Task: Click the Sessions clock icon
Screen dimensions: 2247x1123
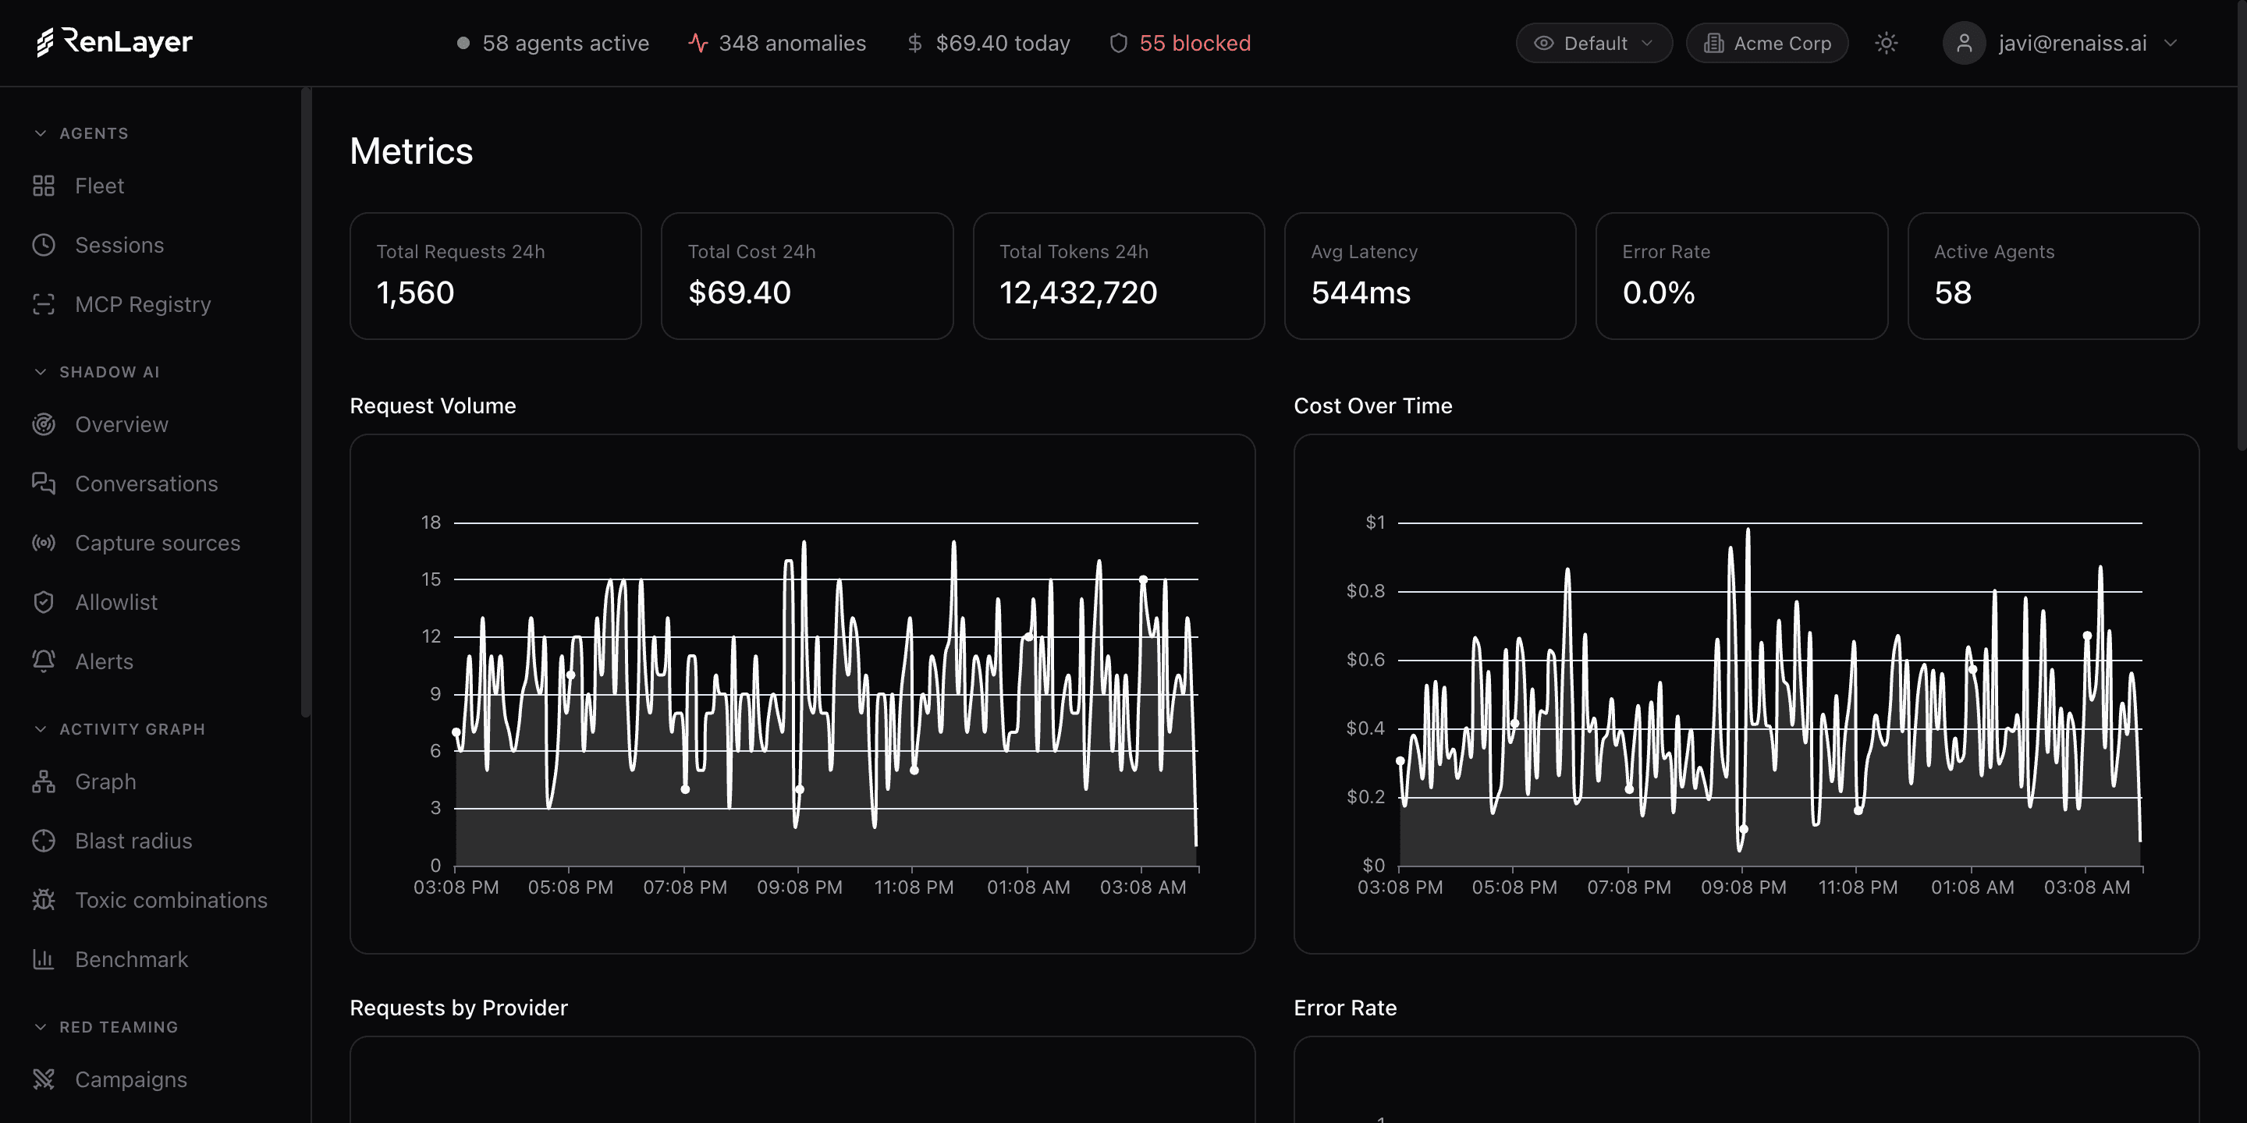Action: 44,245
